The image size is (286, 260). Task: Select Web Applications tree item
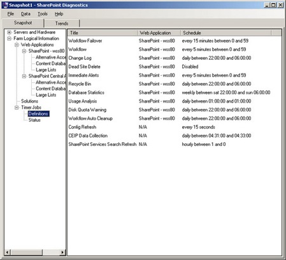37,45
